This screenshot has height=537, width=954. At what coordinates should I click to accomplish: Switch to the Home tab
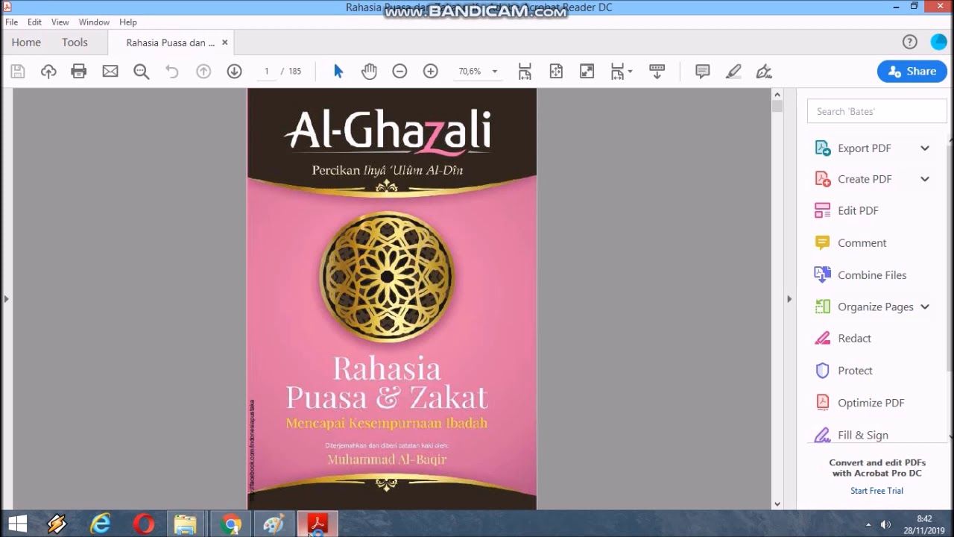pyautogui.click(x=26, y=43)
